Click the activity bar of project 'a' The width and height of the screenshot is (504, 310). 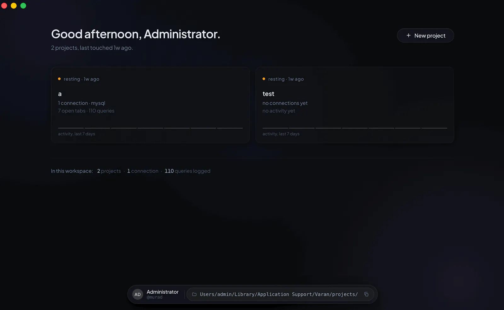(150, 128)
